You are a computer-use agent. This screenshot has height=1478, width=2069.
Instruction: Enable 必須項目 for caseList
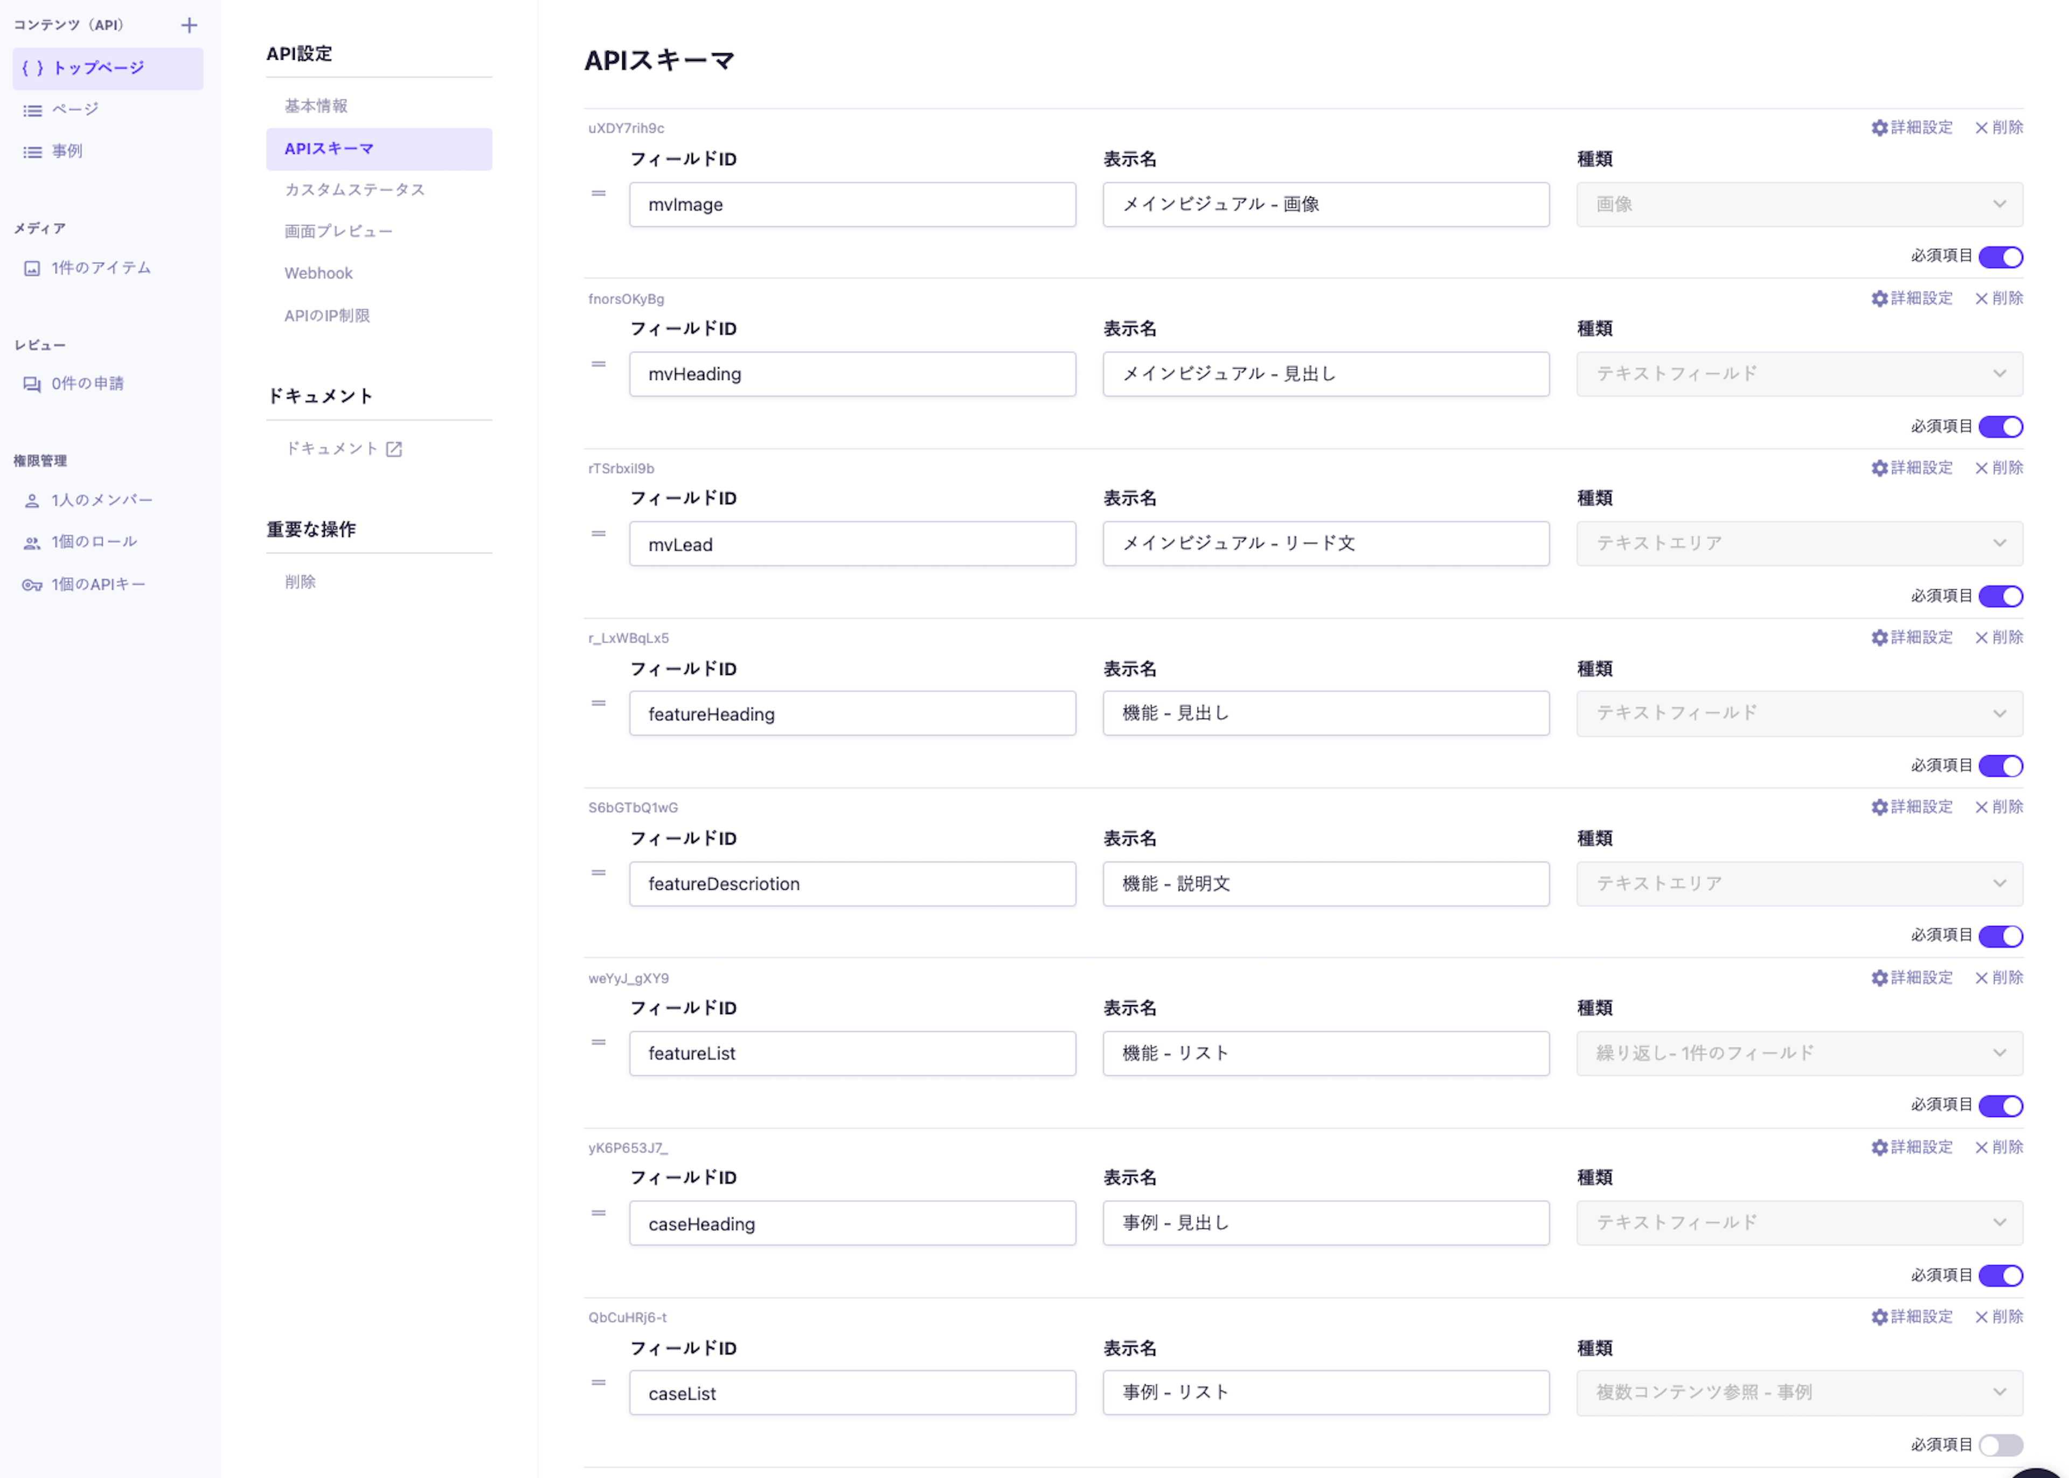[x=2000, y=1445]
